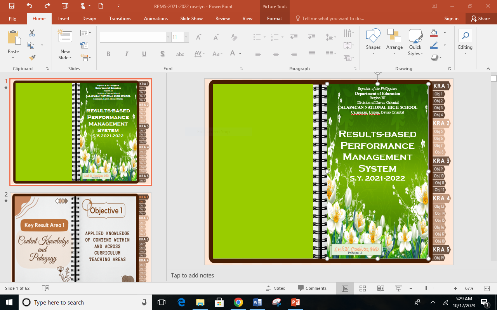Image resolution: width=497 pixels, height=310 pixels.
Task: Open the slide Layout dropdown
Action: tap(85, 33)
